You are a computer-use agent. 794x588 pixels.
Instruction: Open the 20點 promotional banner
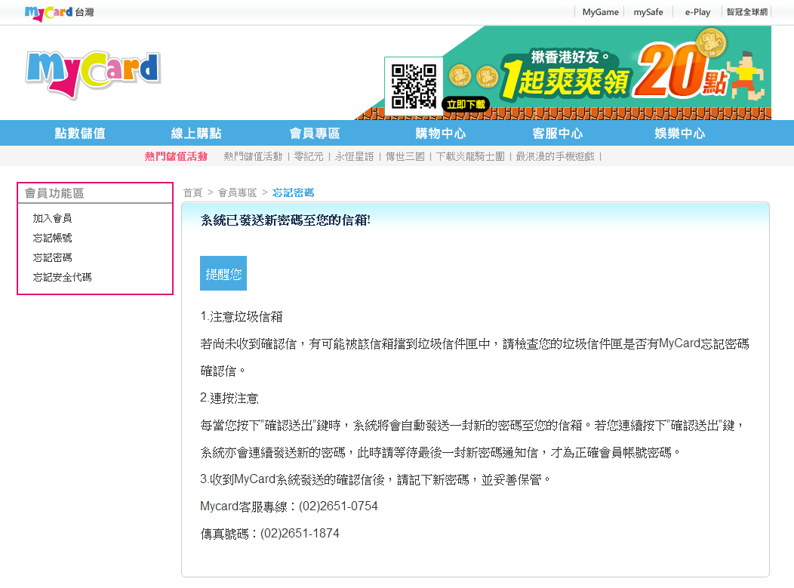point(562,73)
